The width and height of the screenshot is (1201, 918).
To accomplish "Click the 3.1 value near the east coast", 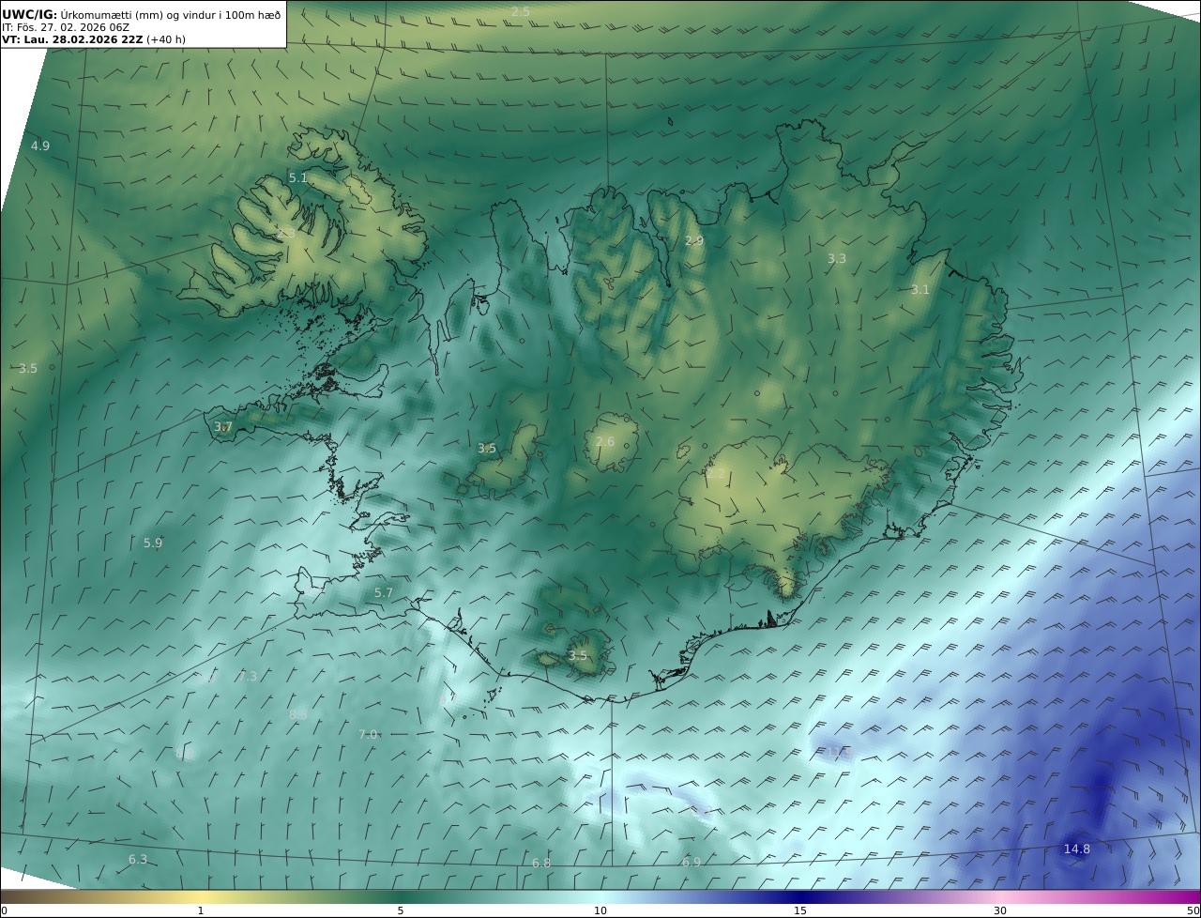I will [x=920, y=290].
